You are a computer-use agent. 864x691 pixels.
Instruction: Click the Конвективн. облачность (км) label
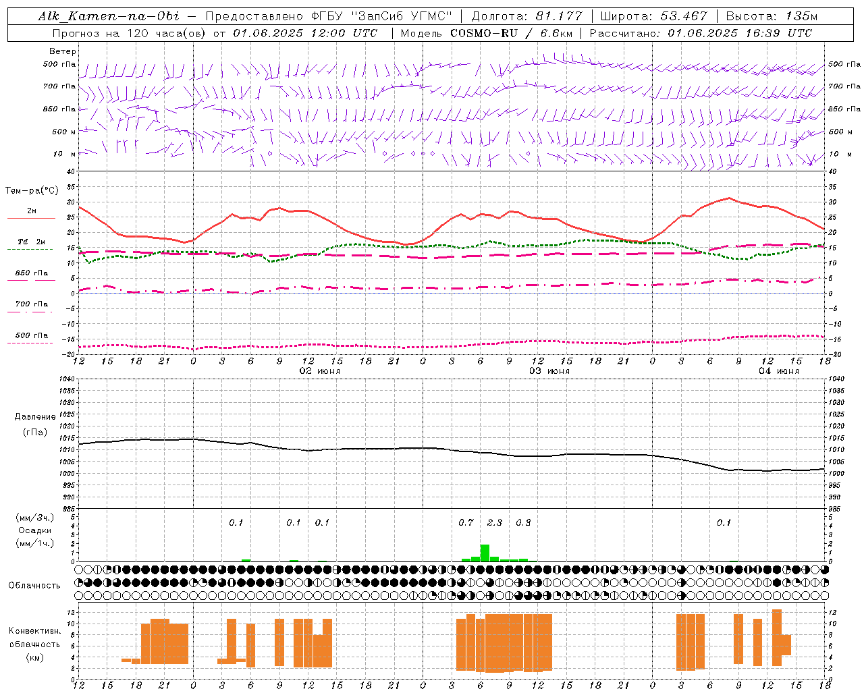(x=34, y=644)
